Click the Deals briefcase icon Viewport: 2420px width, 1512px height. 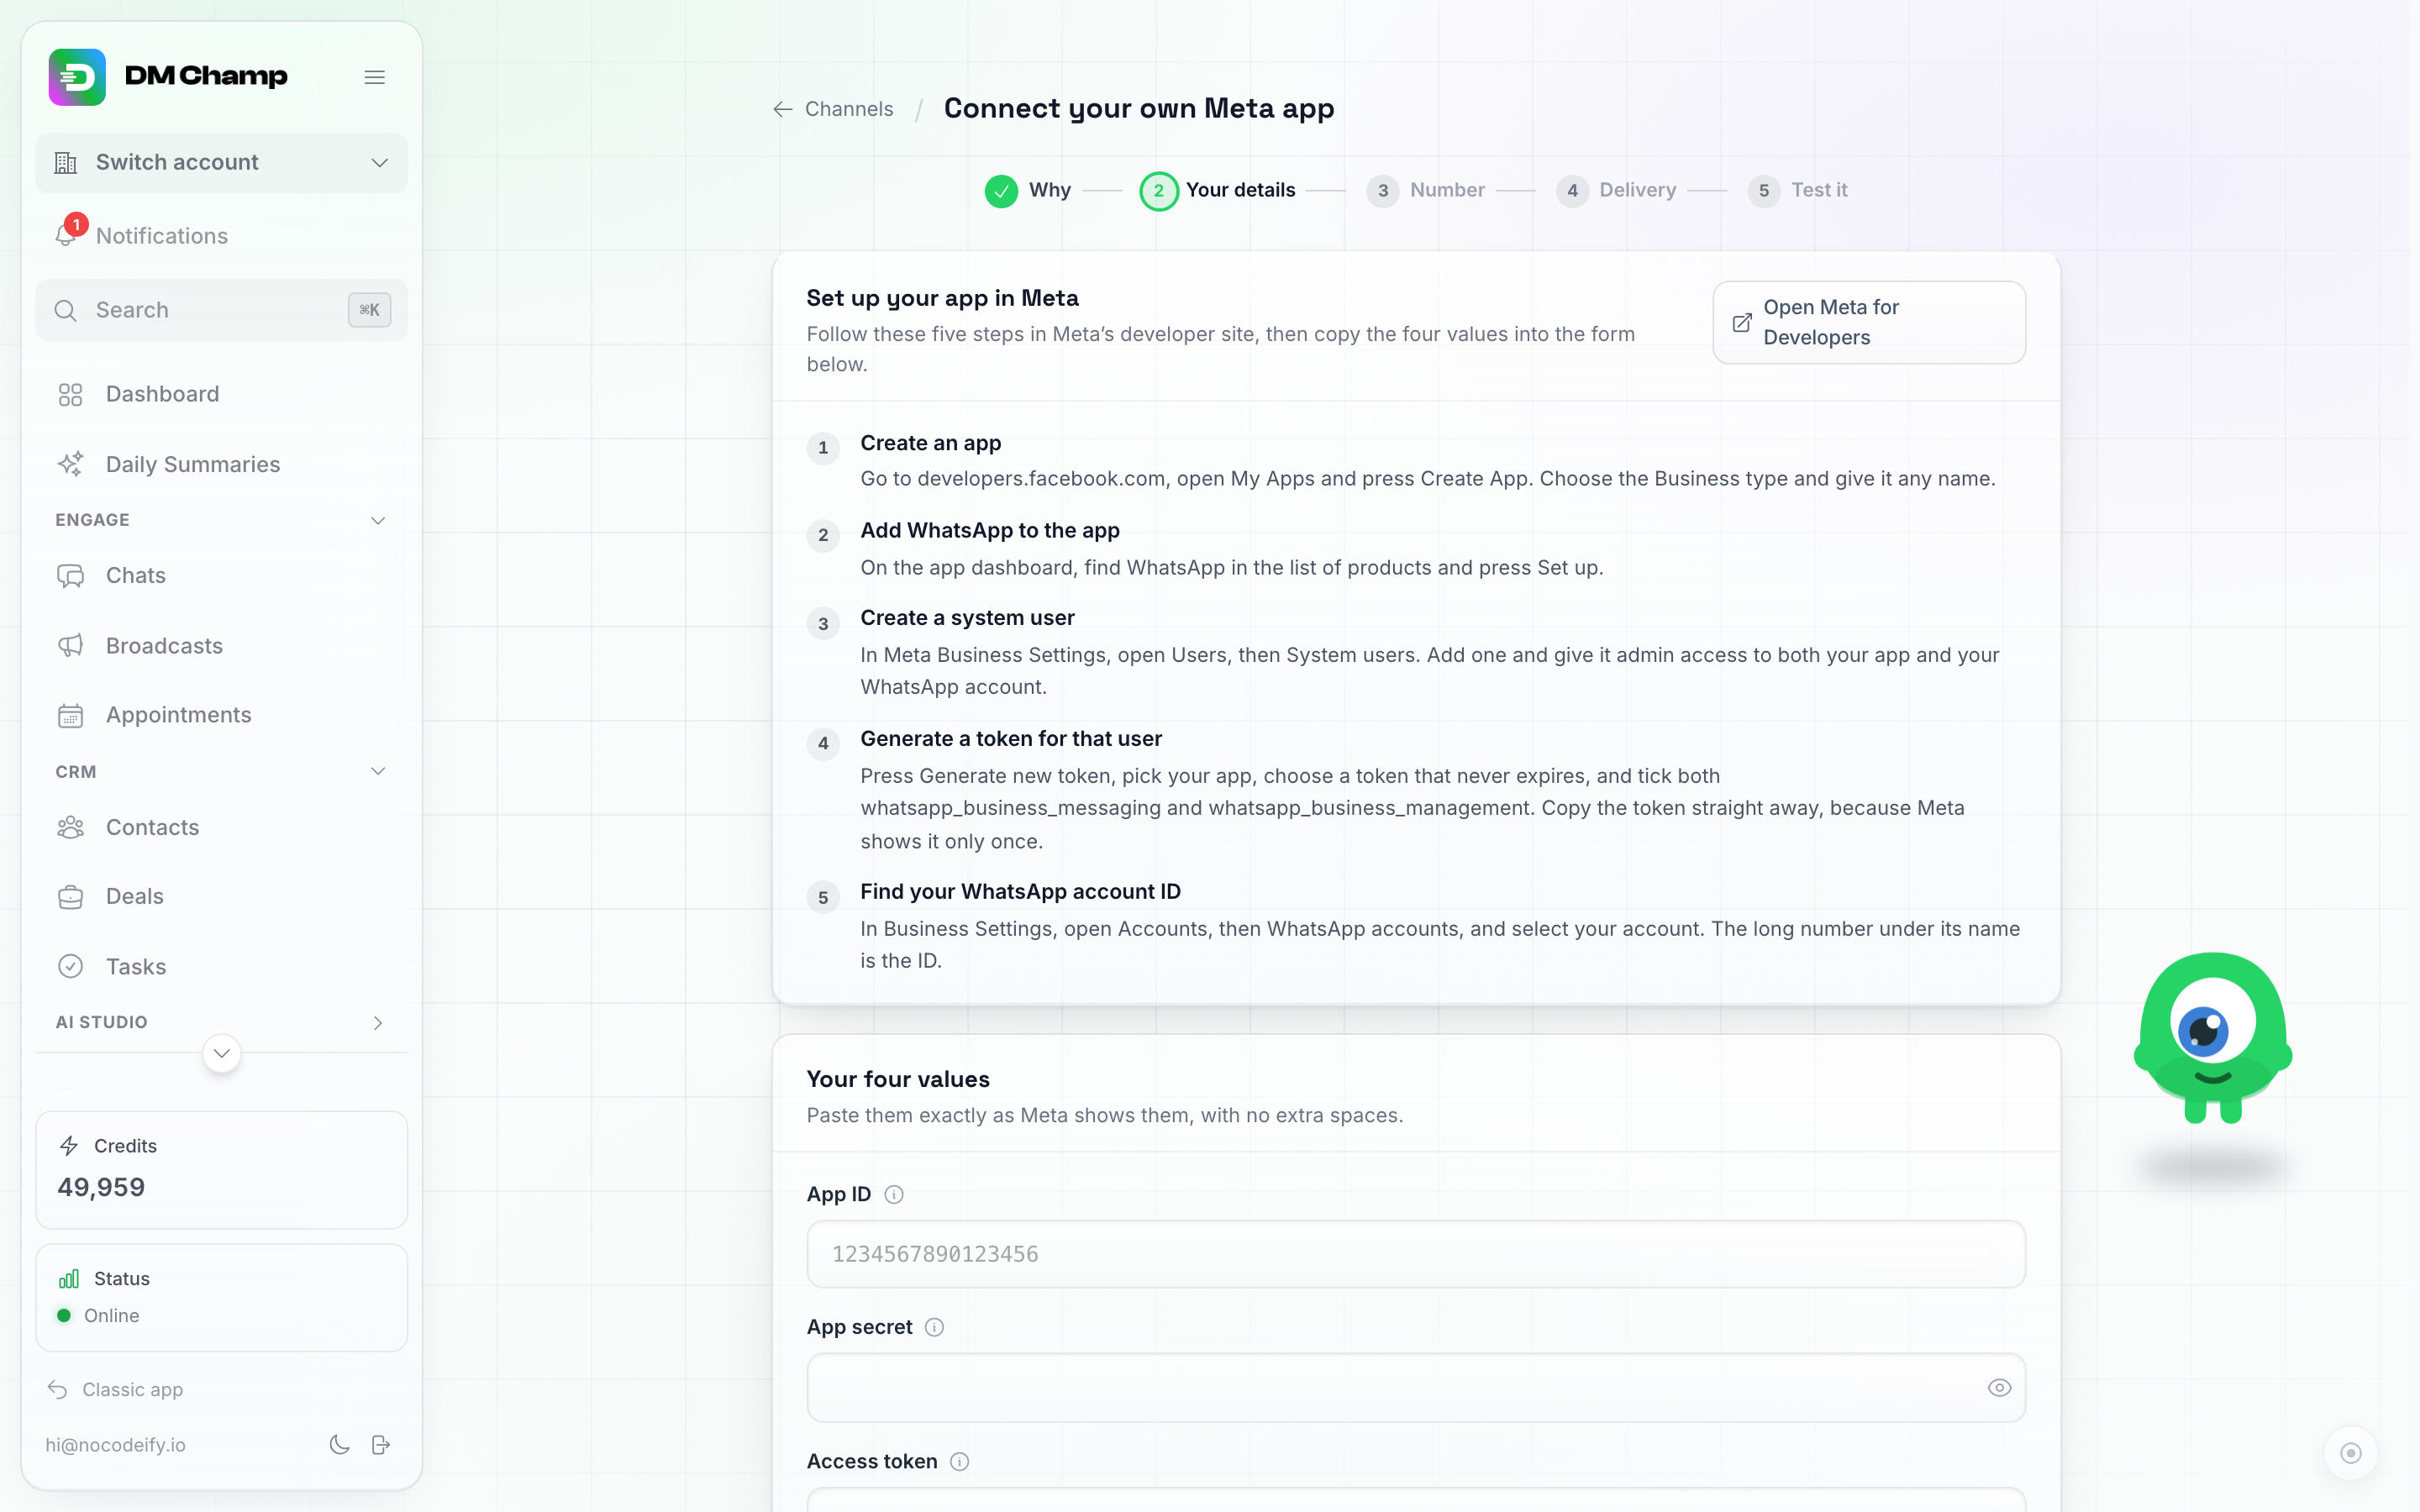(x=70, y=897)
